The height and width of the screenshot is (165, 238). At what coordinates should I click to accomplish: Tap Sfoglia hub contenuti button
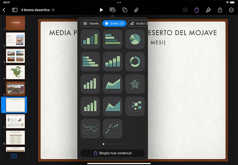[113, 153]
